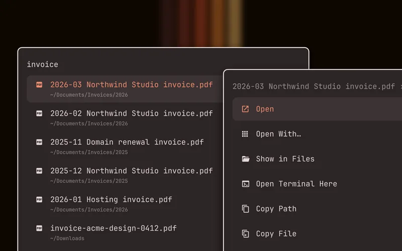The image size is (402, 251).
Task: Click the path under 2026-03 Northwind Studio invoice
Action: (x=89, y=95)
